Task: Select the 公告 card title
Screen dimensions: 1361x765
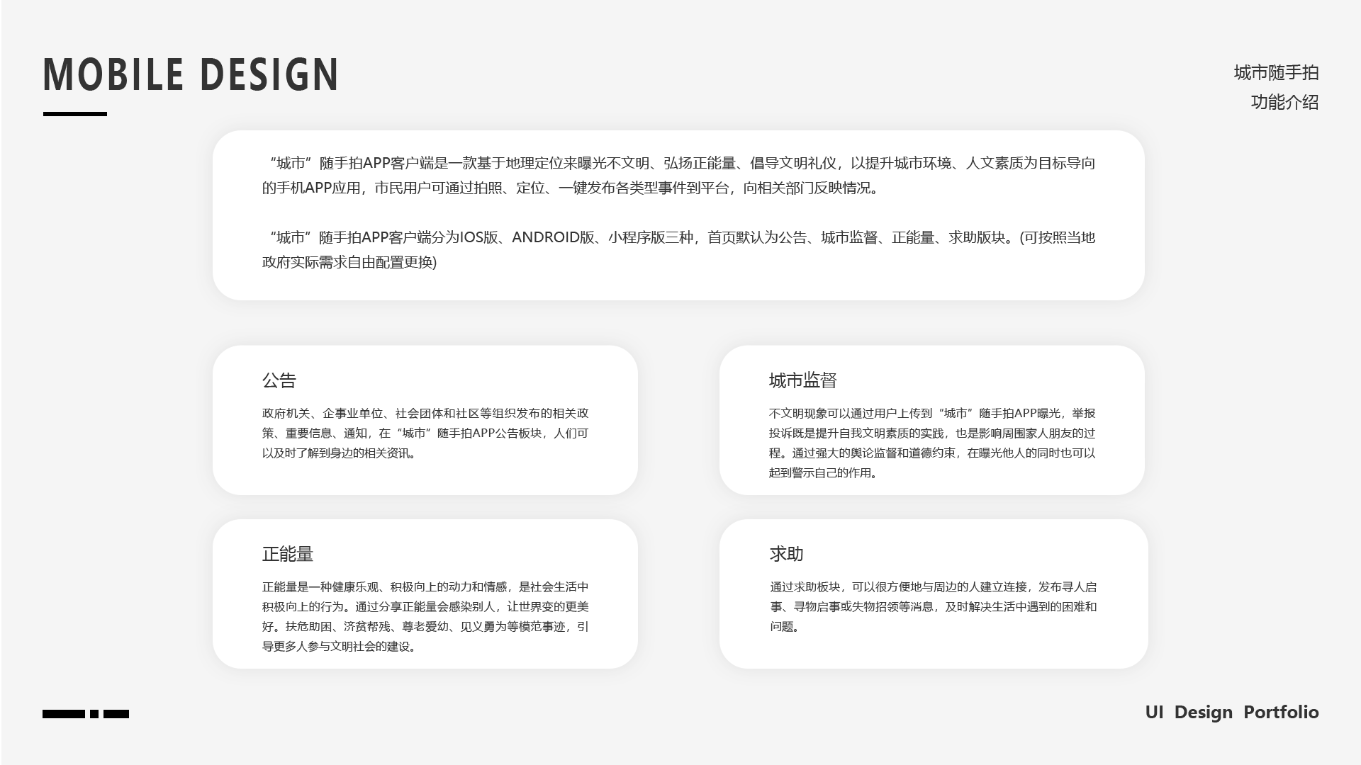Action: point(279,380)
